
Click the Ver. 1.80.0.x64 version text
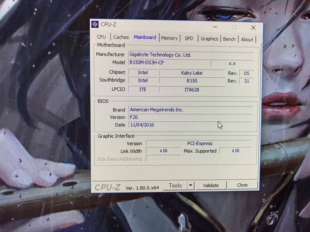(142, 188)
